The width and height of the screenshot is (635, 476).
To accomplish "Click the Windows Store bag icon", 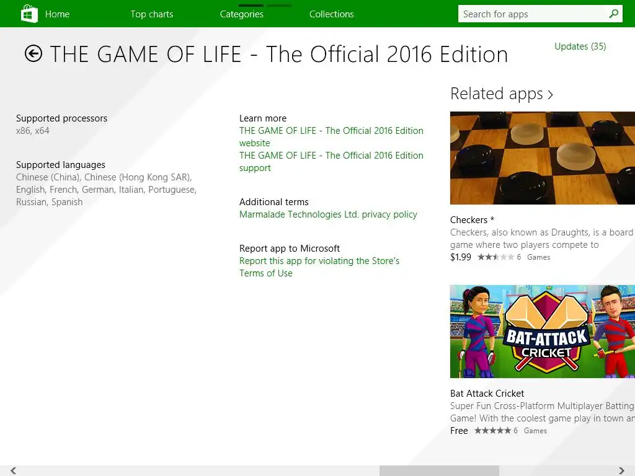I will [x=29, y=14].
